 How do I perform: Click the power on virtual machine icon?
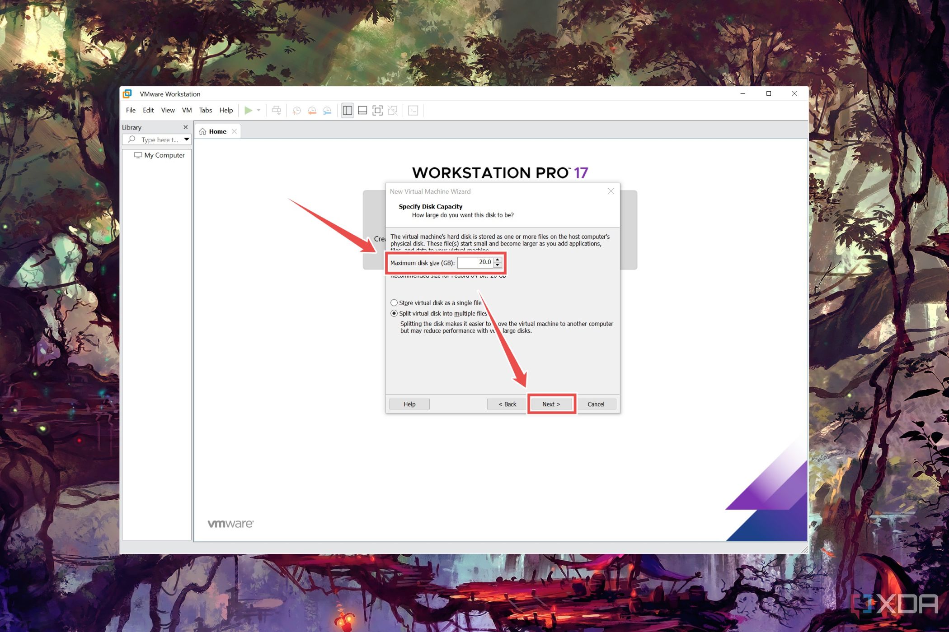[x=248, y=110]
